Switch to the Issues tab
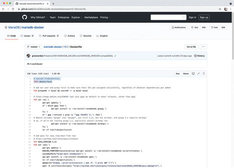 coord(27,36)
